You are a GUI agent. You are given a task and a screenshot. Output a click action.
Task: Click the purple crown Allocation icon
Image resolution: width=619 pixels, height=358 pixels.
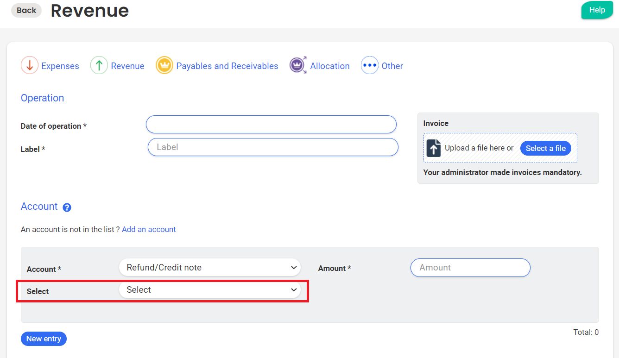[x=298, y=65]
